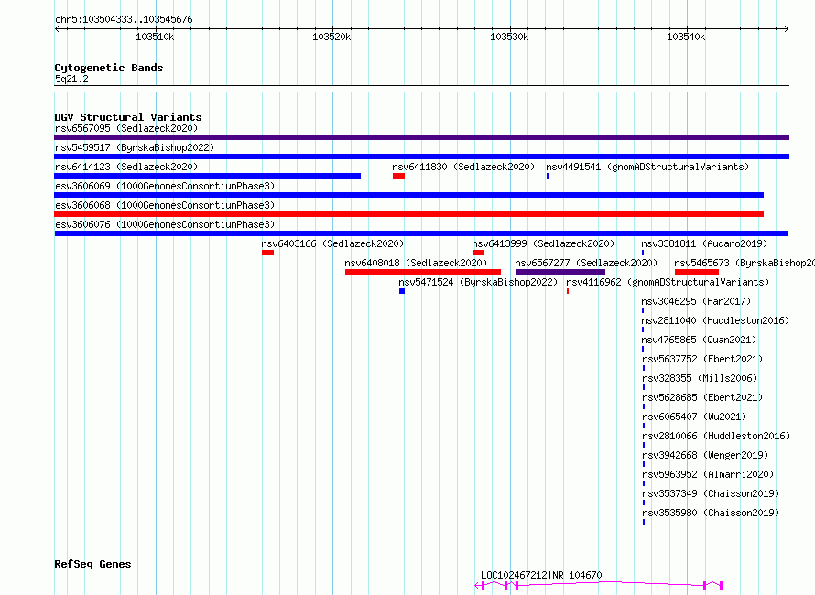Click the LOC102467212|NR_104670 gene label

tap(541, 575)
